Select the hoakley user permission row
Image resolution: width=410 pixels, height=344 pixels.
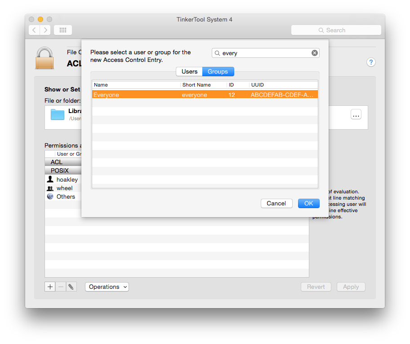point(67,179)
